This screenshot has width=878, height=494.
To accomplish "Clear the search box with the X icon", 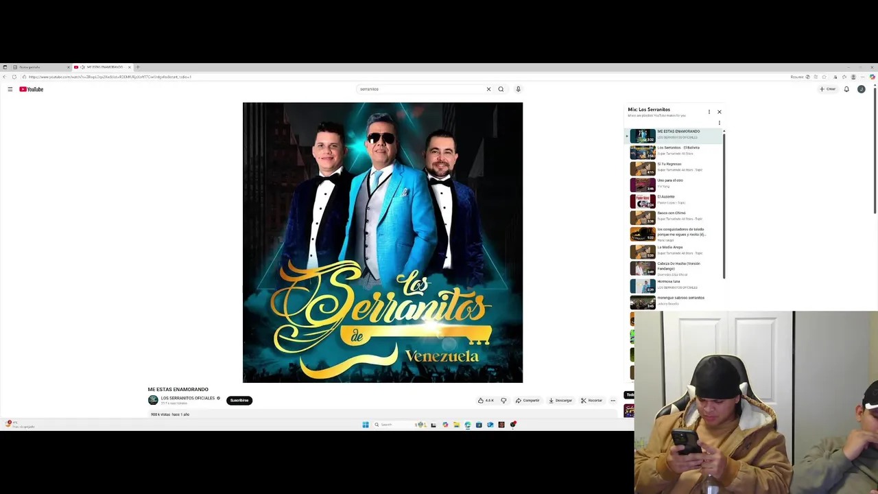I will (x=488, y=89).
